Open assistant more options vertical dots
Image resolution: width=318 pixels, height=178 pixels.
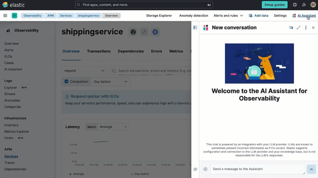306,28
